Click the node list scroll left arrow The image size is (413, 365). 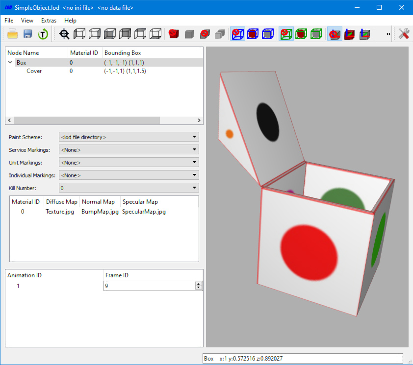pos(9,120)
